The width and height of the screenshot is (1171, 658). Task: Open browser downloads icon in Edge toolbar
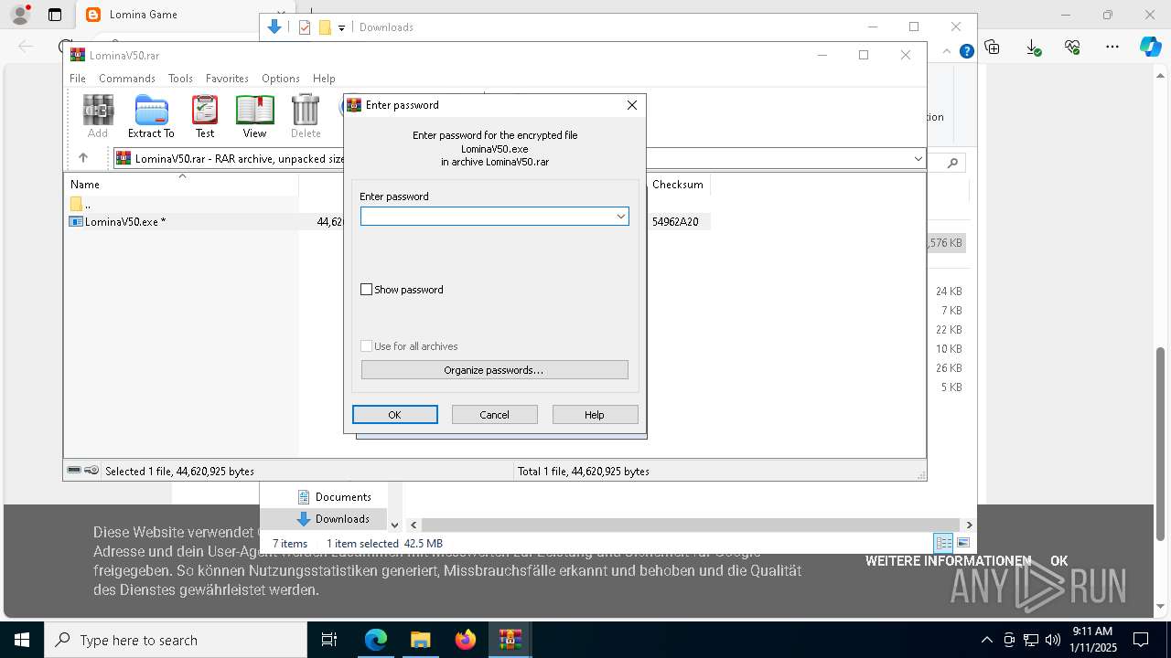(1033, 47)
